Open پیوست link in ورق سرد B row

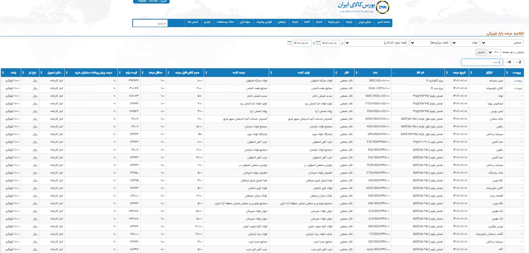[x=518, y=88]
